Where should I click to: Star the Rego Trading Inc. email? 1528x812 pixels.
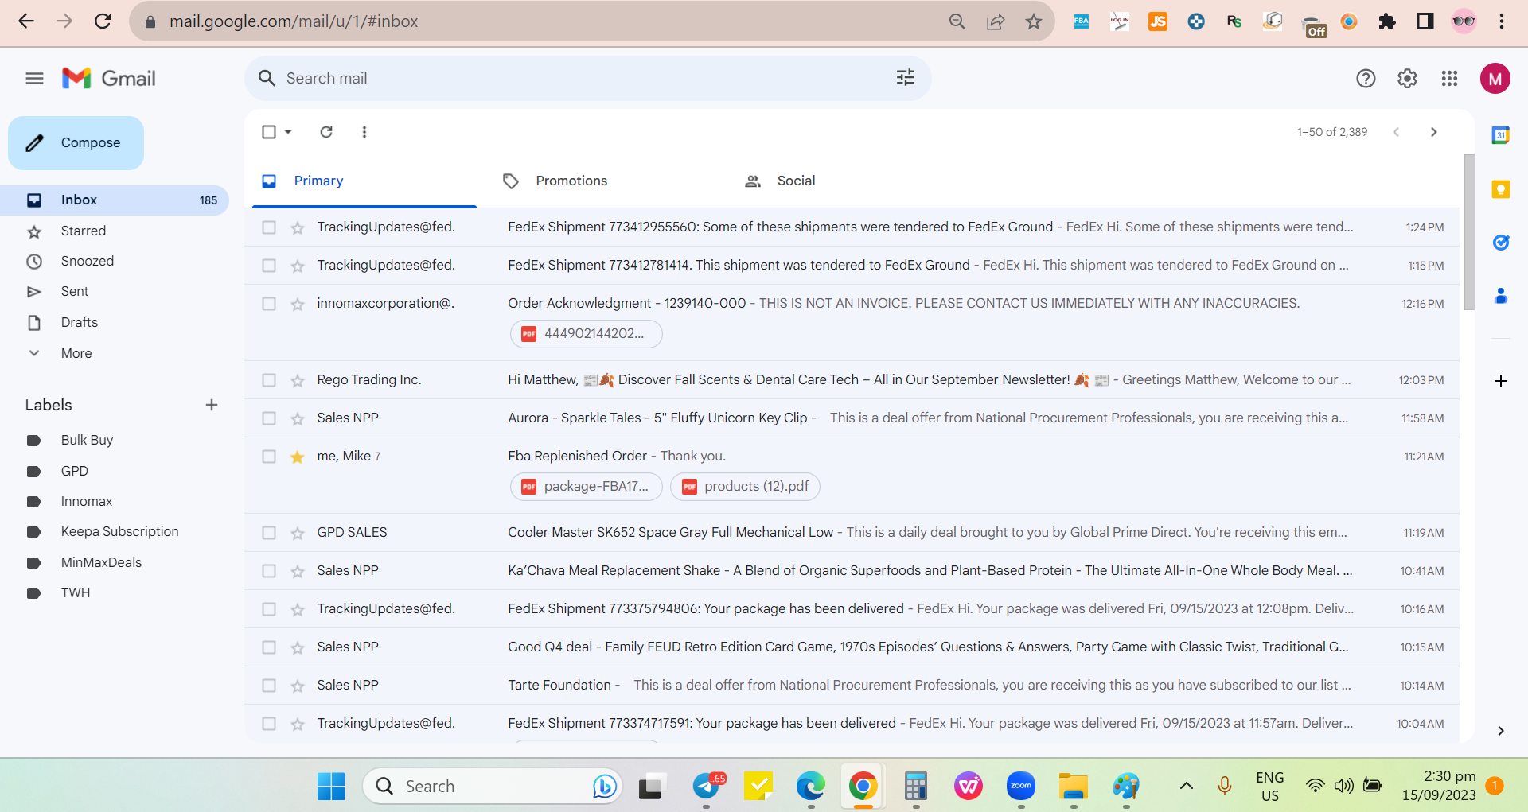pos(298,380)
